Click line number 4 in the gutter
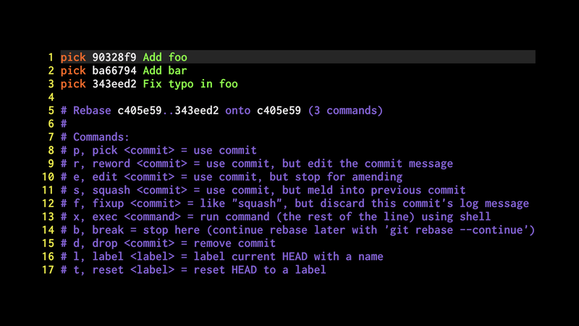The image size is (579, 326). [x=51, y=98]
